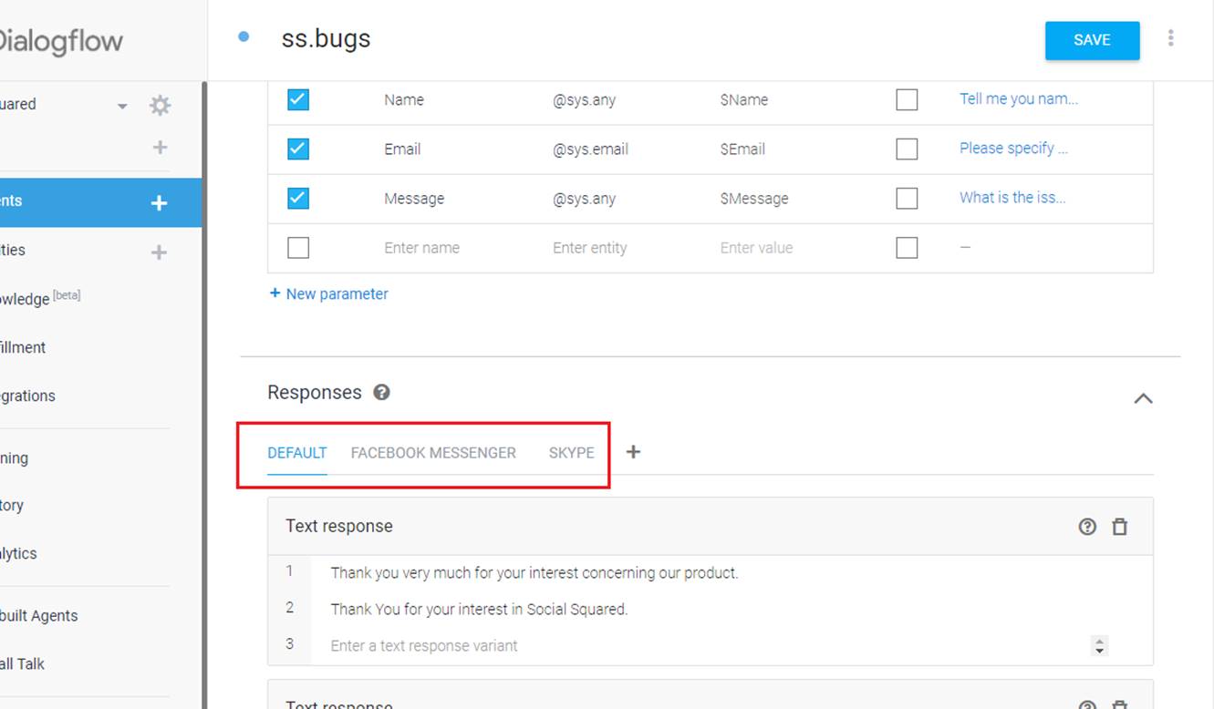Switch to the Facebook Messenger tab
This screenshot has height=709, width=1214.
point(433,453)
